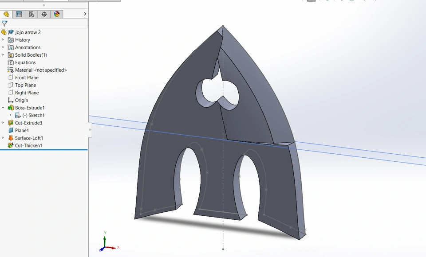Click the Surface-Loft1 icon
This screenshot has width=426, height=257.
tap(11, 138)
